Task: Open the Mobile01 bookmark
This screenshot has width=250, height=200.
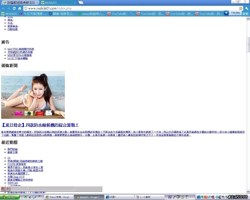Action: pos(9,14)
